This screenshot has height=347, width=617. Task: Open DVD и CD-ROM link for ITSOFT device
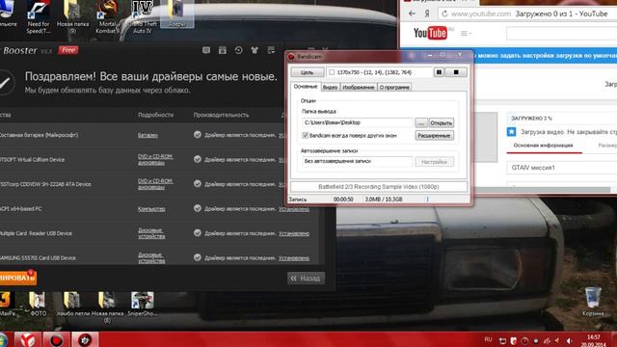(155, 159)
